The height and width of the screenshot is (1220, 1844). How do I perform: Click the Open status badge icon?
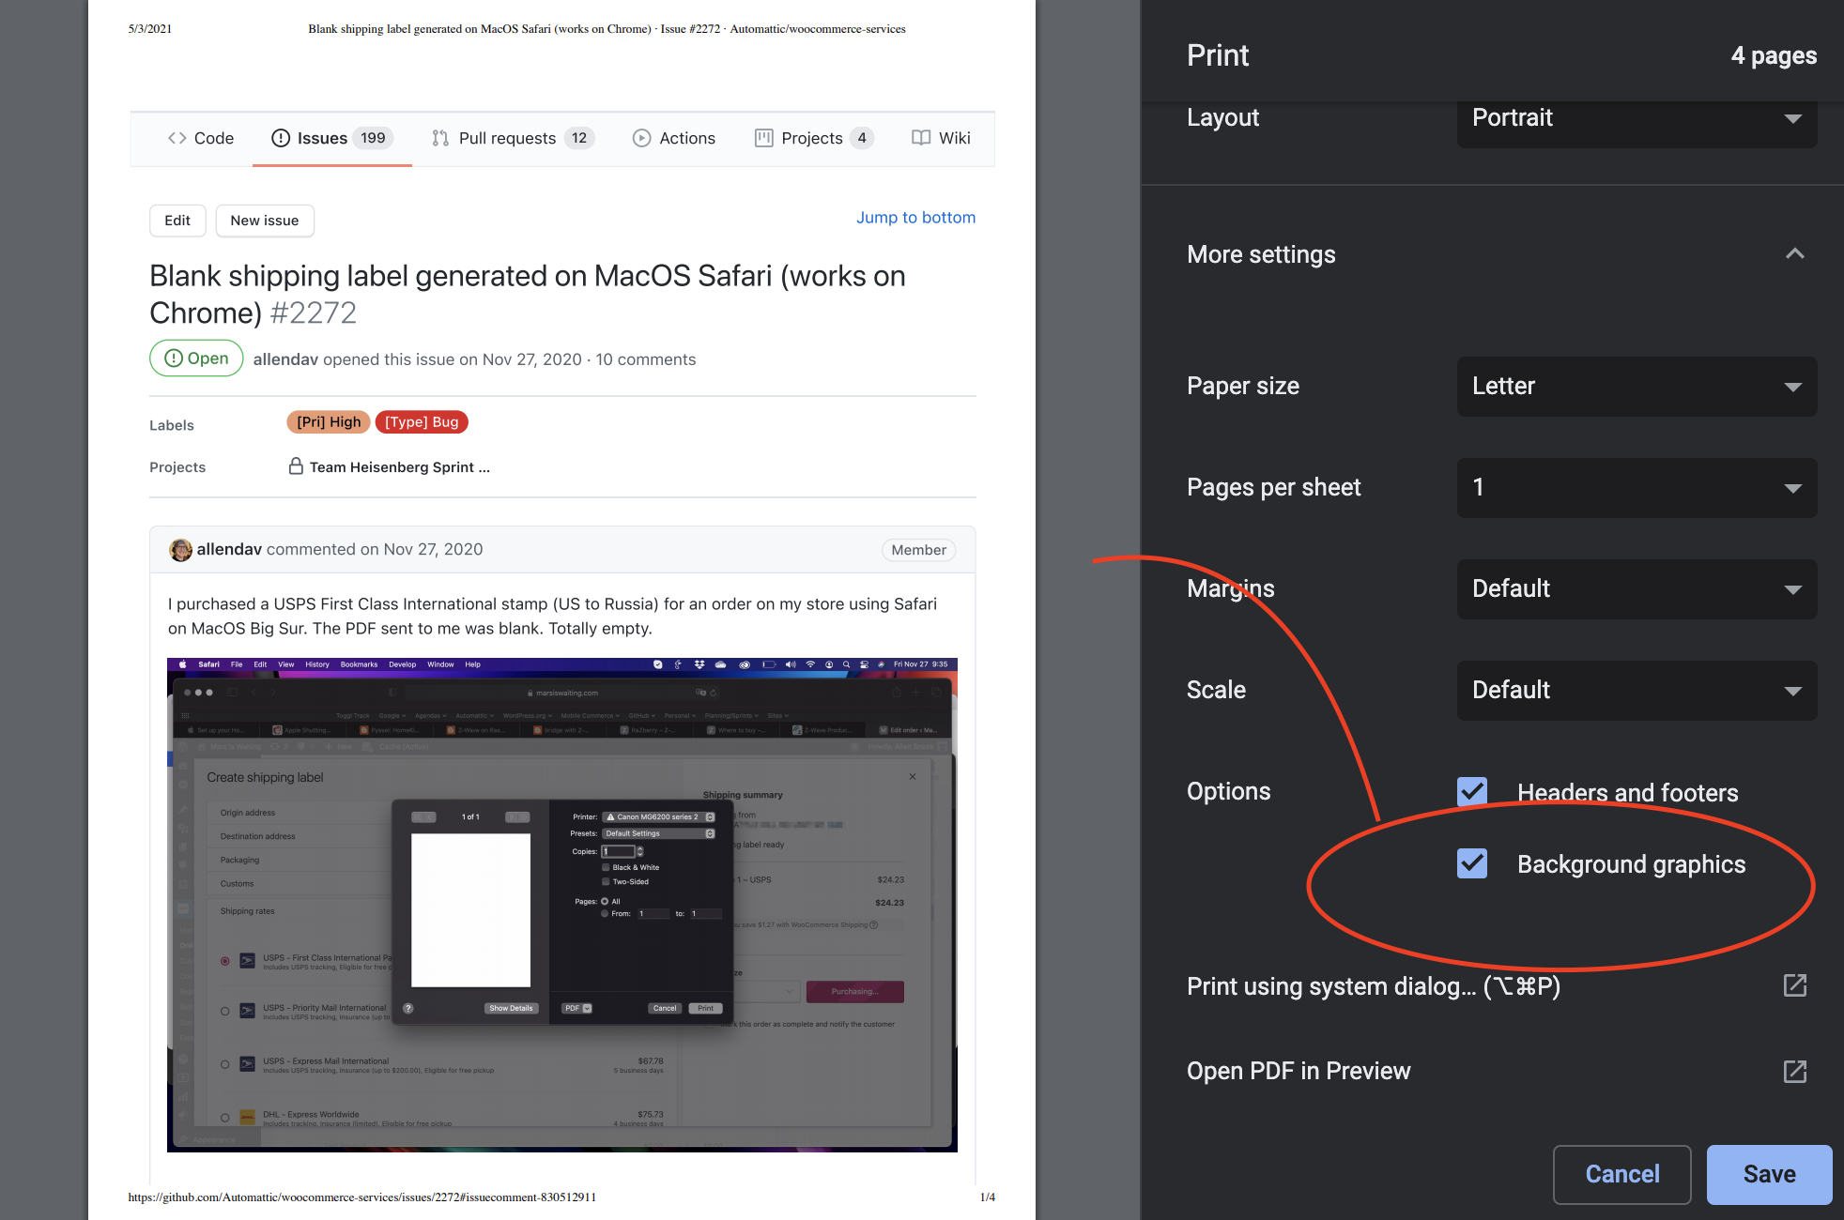[174, 358]
